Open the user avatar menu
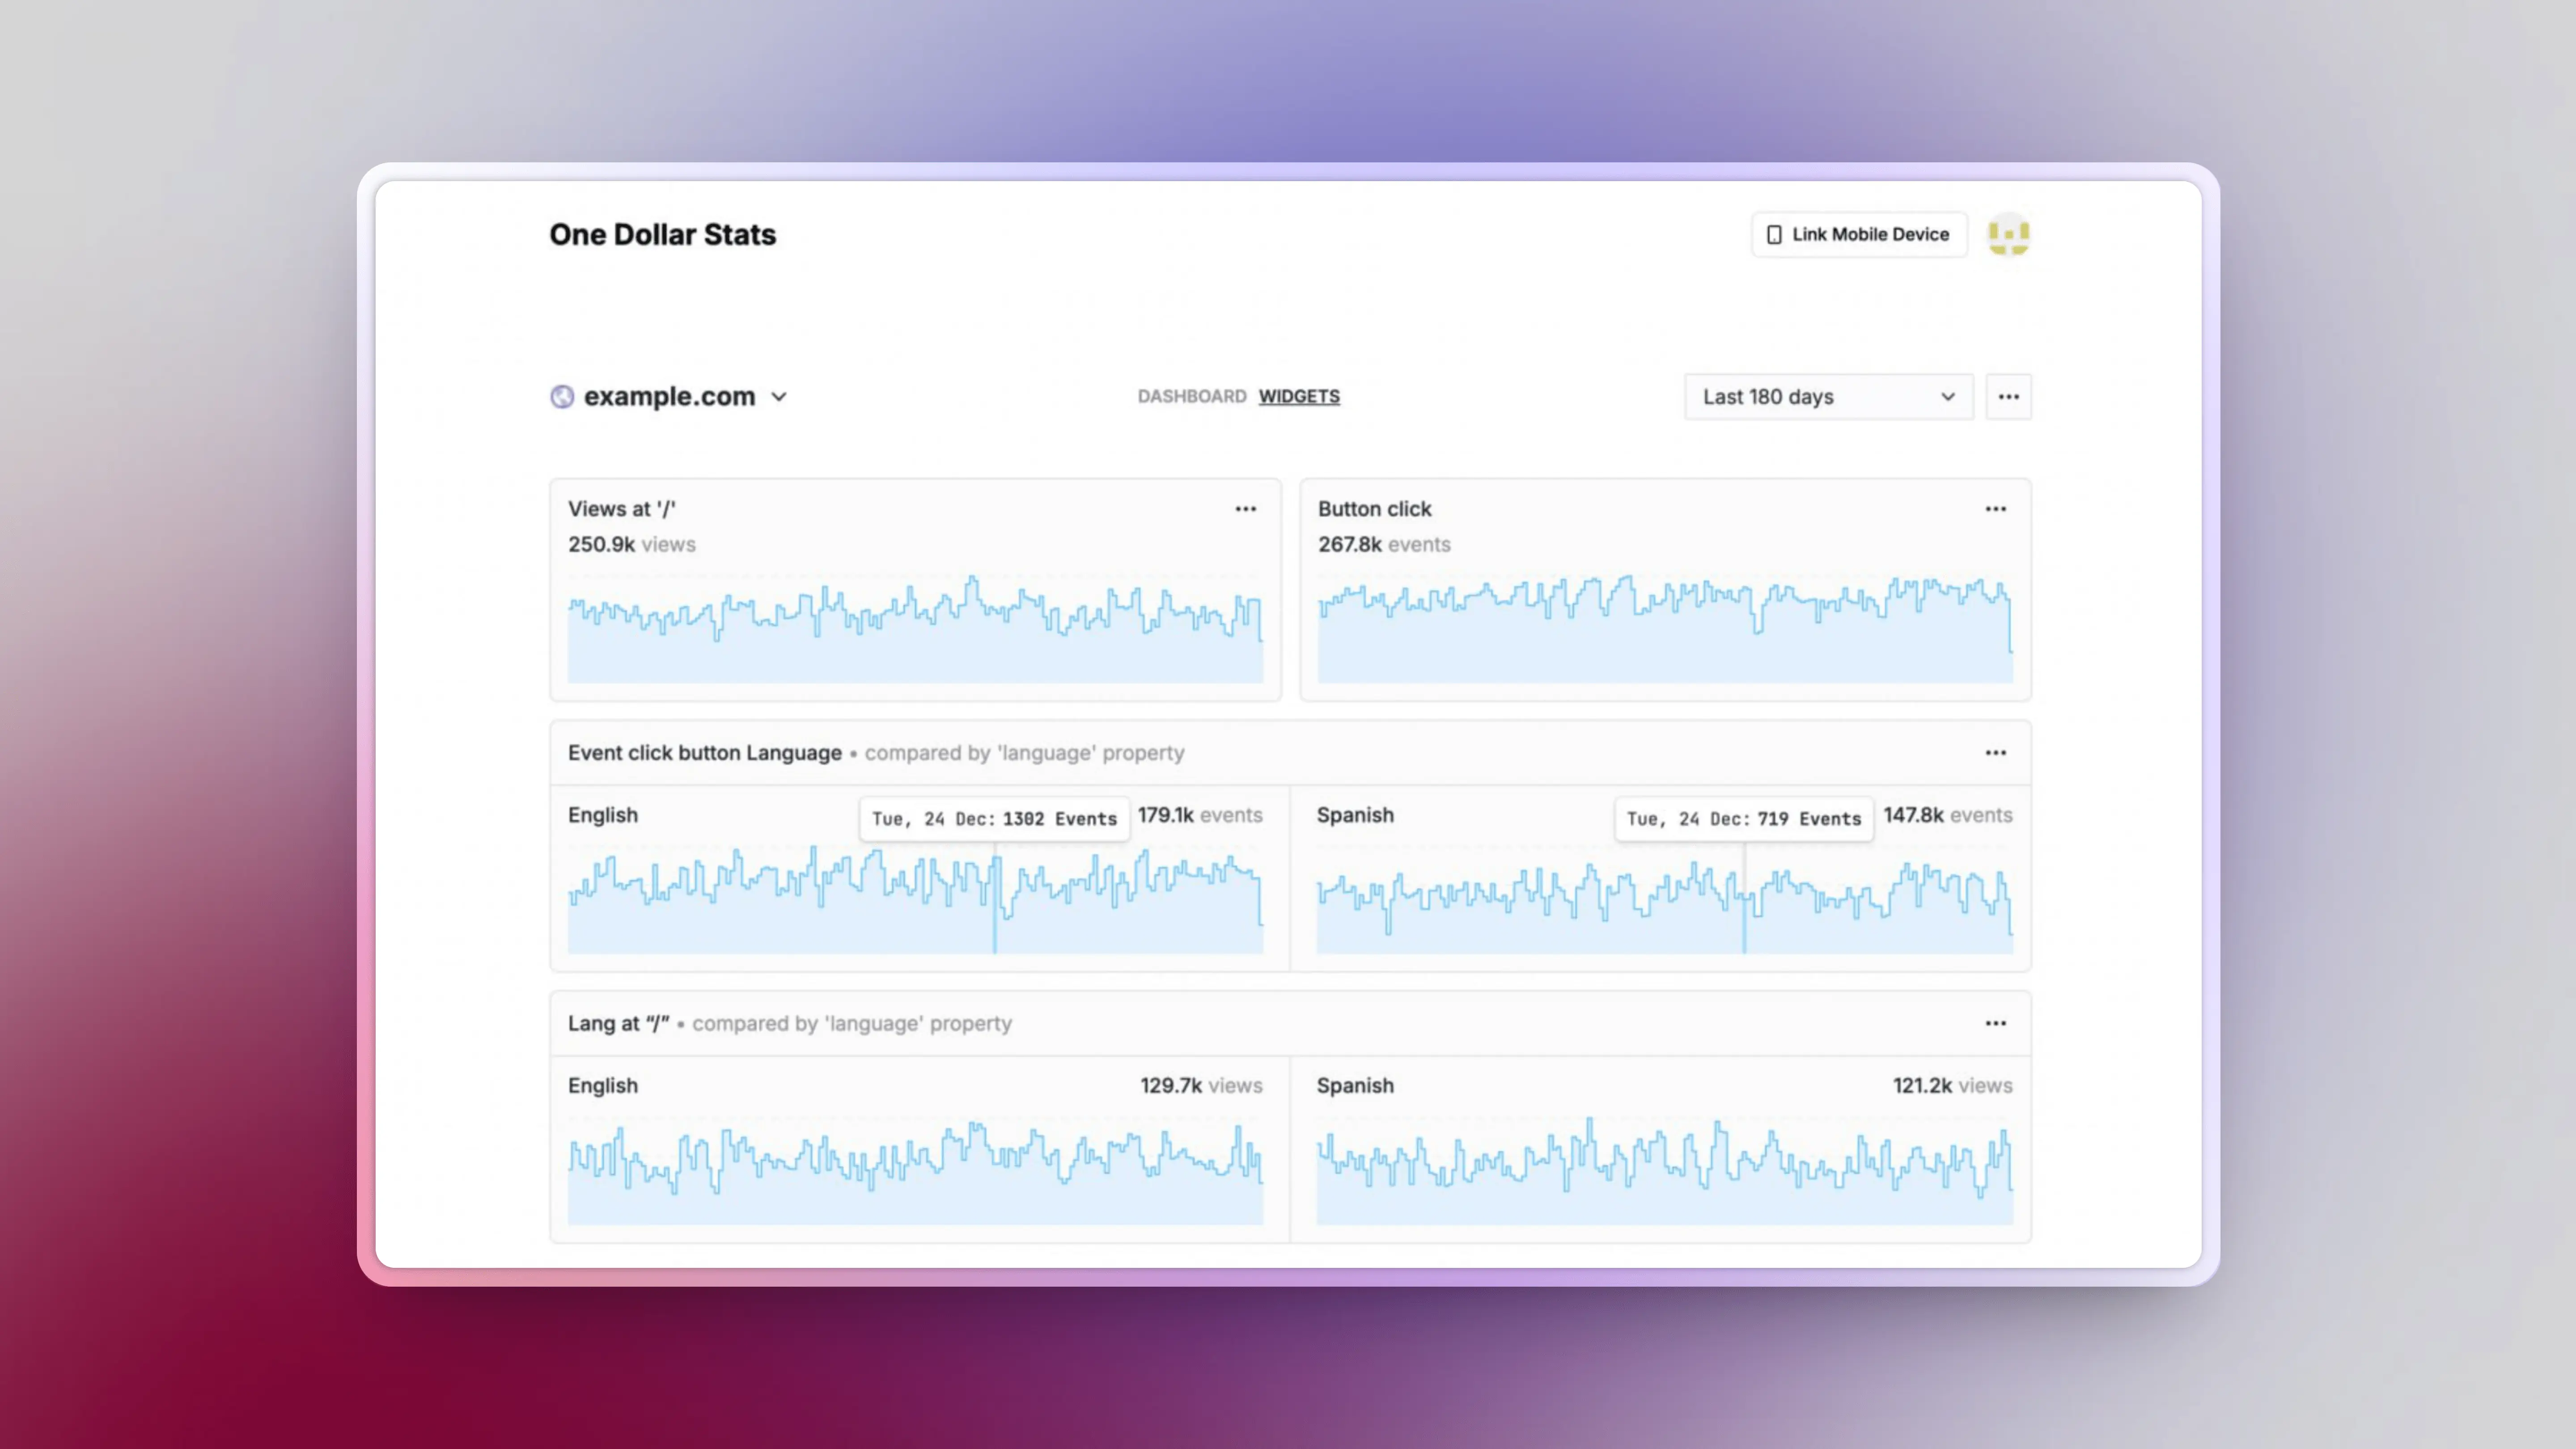Screen dimensions: 2576x1449 tap(2008, 234)
